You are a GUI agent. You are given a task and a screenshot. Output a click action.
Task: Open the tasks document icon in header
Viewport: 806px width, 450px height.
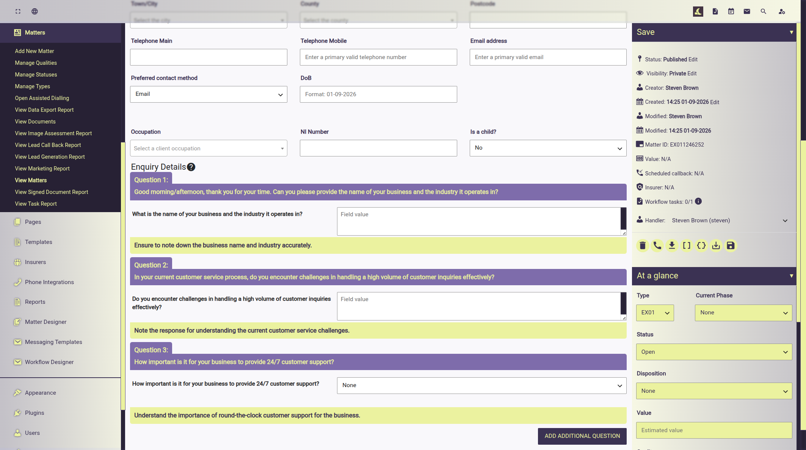[715, 11]
